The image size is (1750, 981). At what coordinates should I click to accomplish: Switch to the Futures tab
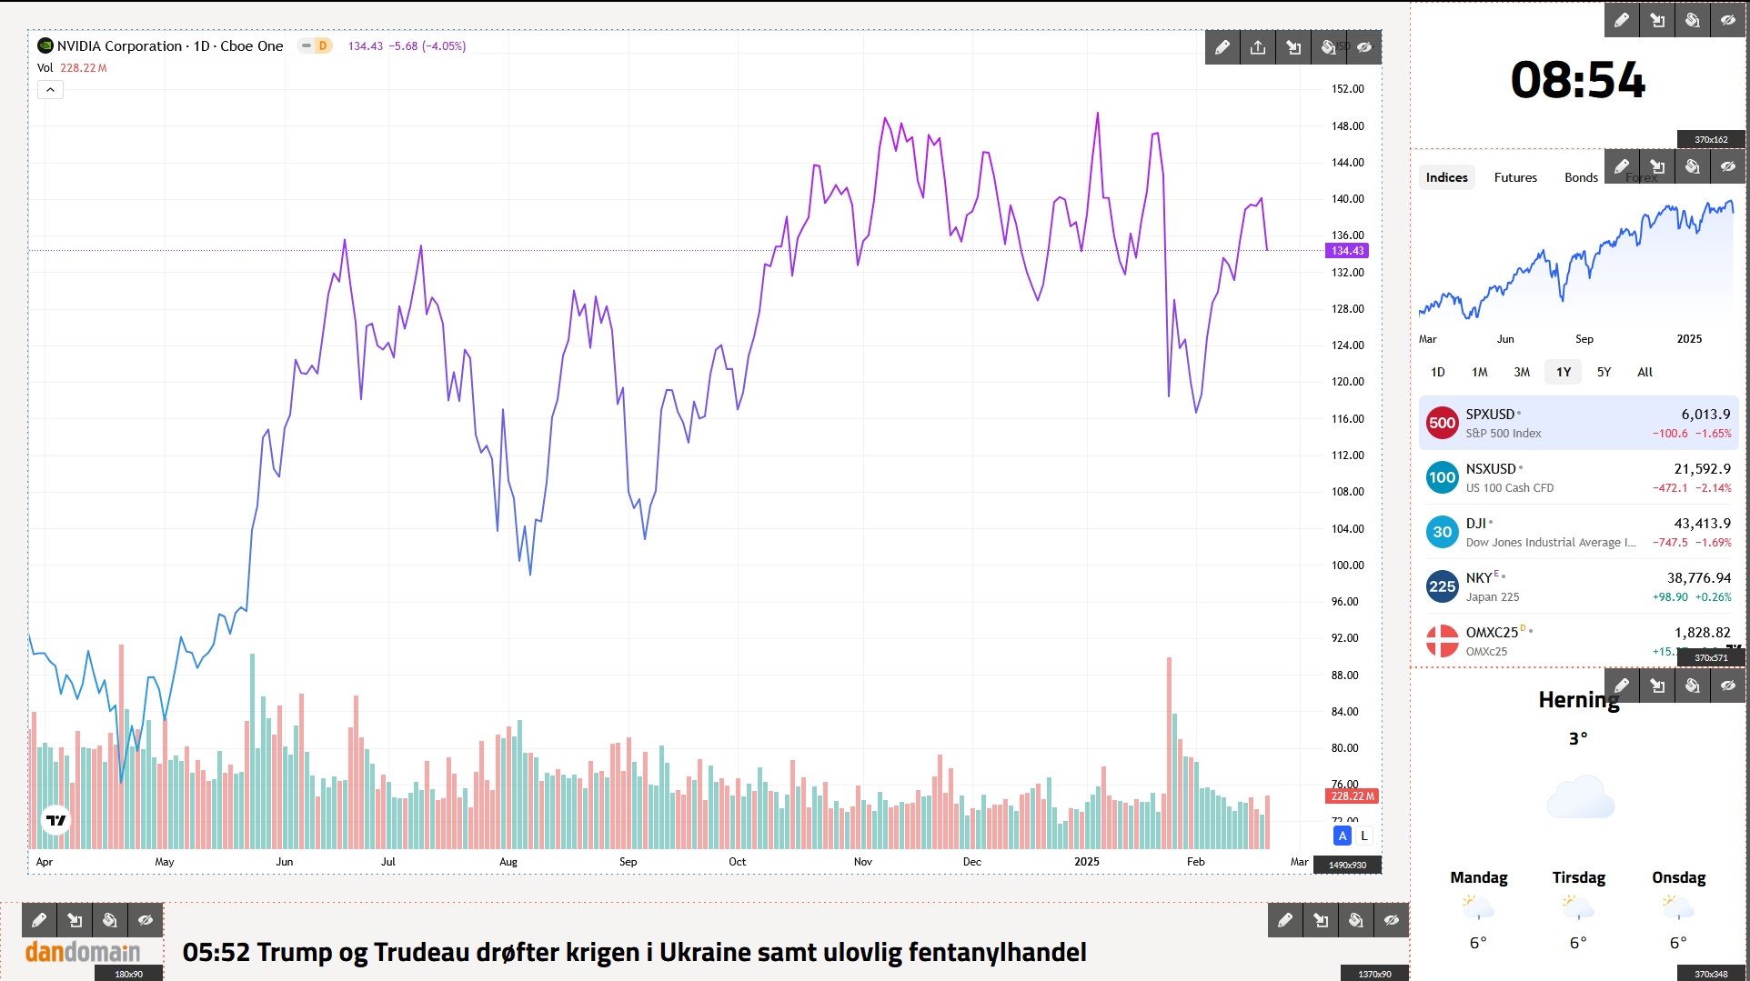tap(1515, 177)
